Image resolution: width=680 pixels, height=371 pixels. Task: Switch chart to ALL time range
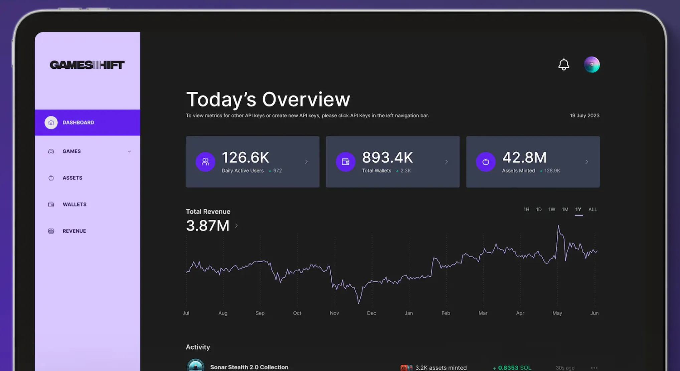(592, 210)
